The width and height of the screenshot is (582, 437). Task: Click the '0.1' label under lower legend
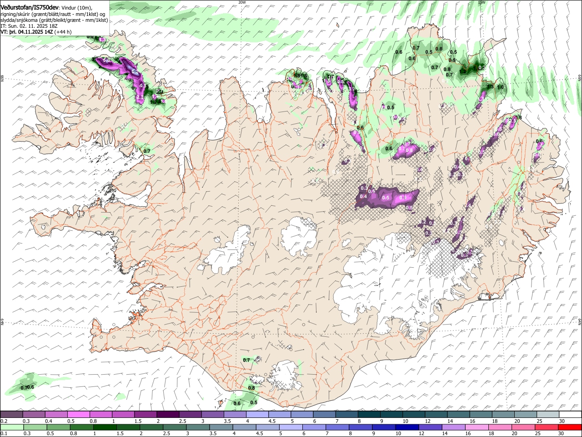pos(4,433)
